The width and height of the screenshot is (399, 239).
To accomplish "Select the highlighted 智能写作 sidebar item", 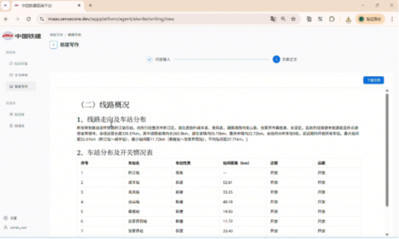I will [21, 86].
